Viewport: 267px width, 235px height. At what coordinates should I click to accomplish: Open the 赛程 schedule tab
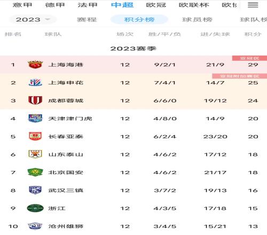(87, 19)
